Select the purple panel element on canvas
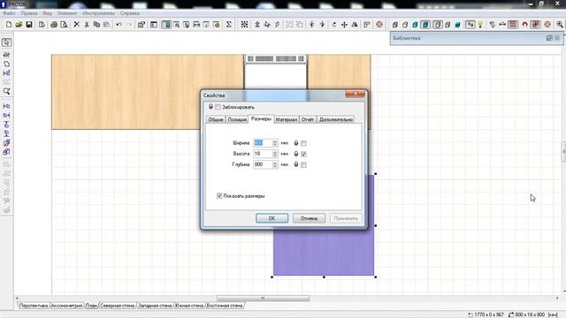Image resolution: width=566 pixels, height=318 pixels. click(x=324, y=253)
